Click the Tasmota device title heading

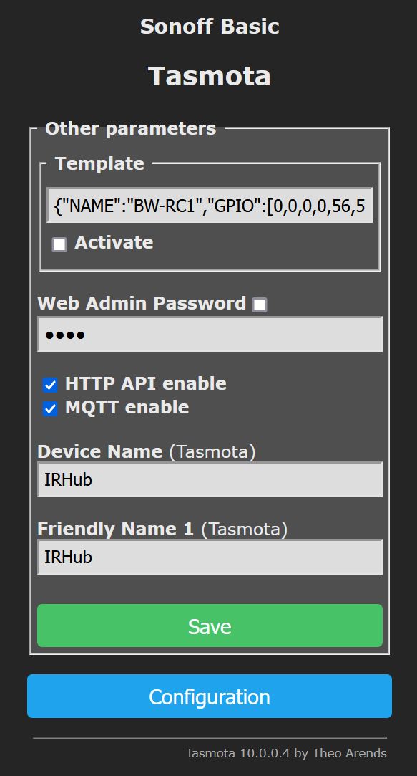[x=210, y=76]
